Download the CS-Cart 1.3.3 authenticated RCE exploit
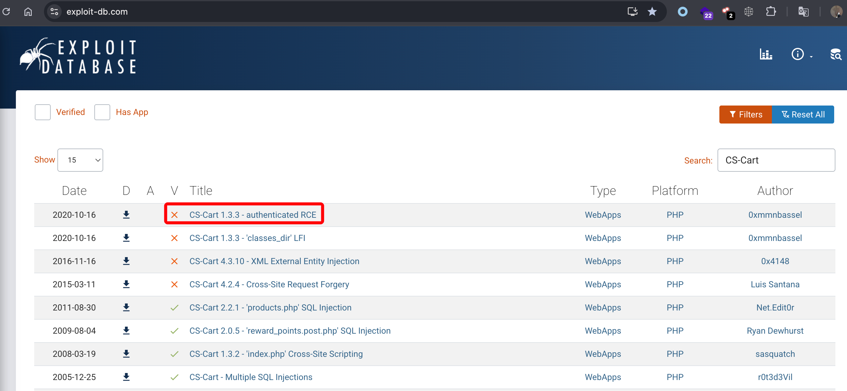 click(126, 215)
